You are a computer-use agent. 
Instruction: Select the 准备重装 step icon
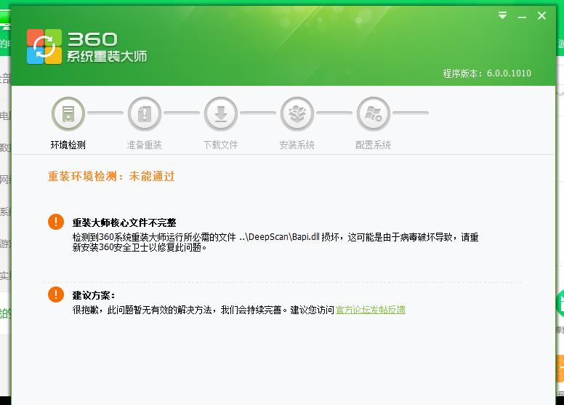pyautogui.click(x=145, y=113)
